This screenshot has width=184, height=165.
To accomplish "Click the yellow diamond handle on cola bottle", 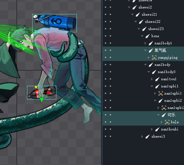I will [36, 87].
